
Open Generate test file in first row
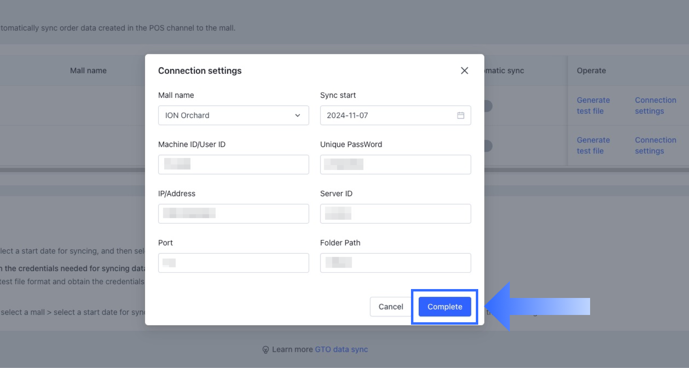tap(593, 105)
